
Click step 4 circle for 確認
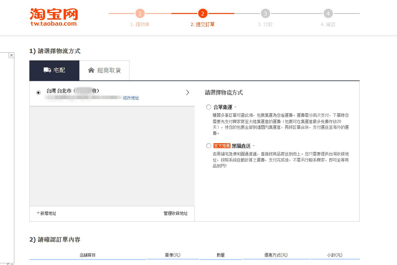[x=328, y=14]
